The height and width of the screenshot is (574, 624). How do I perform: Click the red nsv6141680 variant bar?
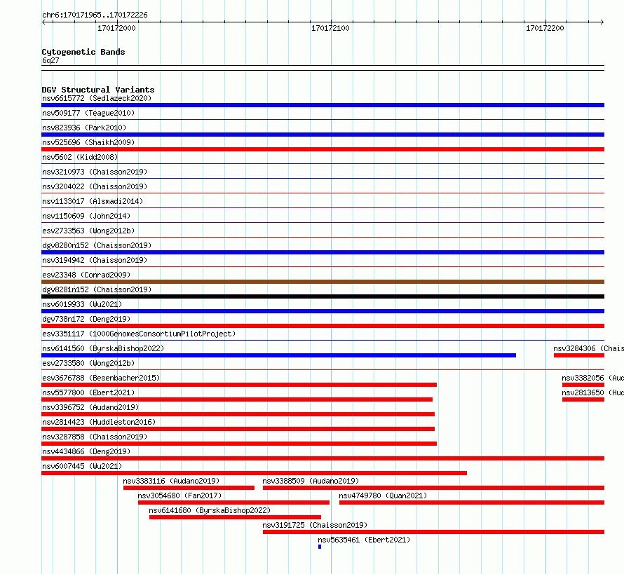pos(235,517)
